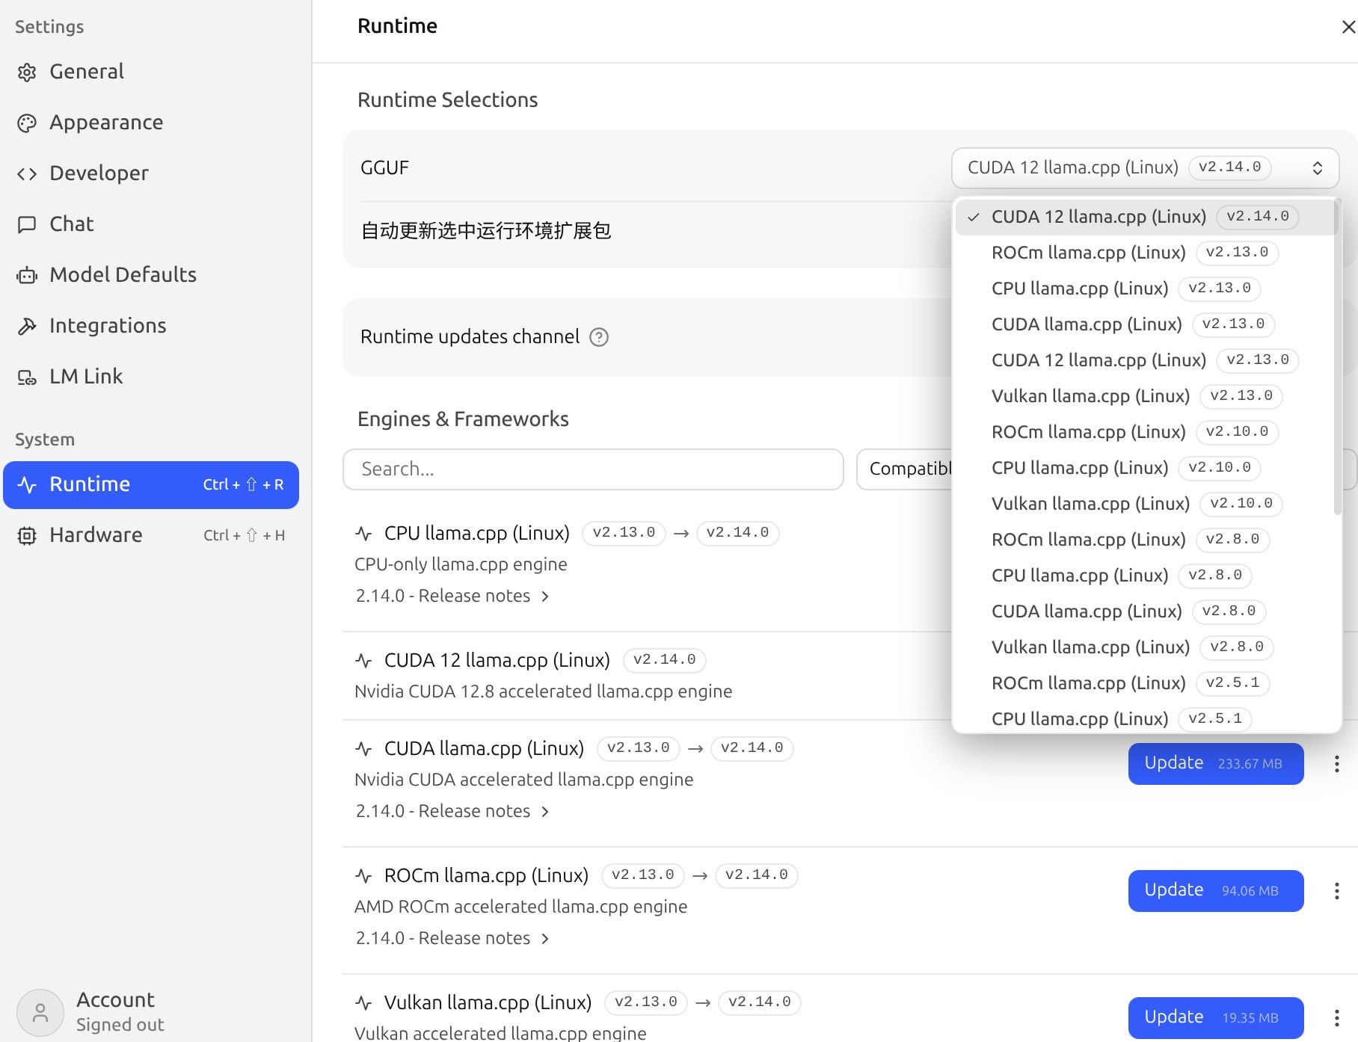Click pulse icon next to CUDA 12 llama.cpp engine

click(363, 660)
